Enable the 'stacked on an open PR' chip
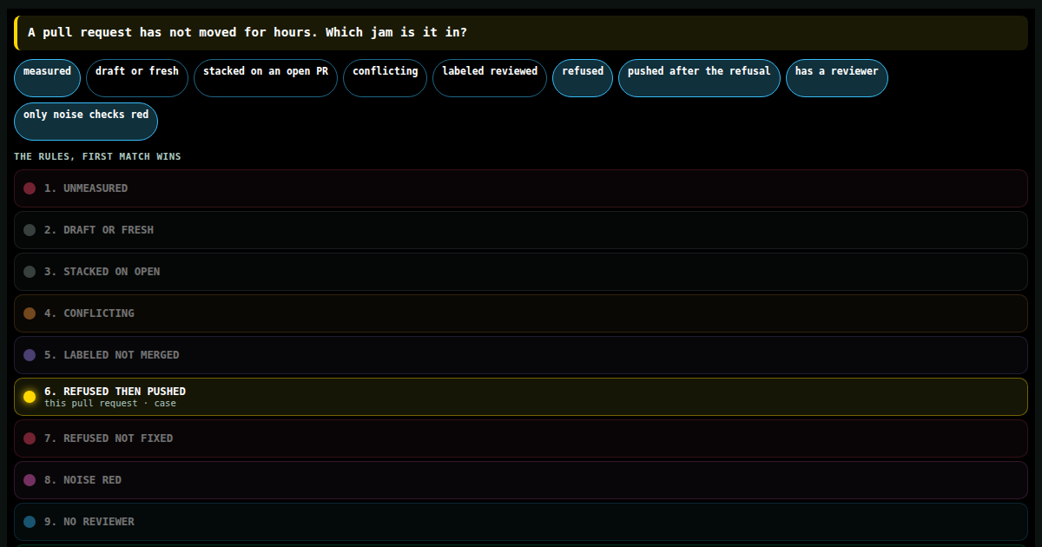The image size is (1042, 547). [266, 78]
